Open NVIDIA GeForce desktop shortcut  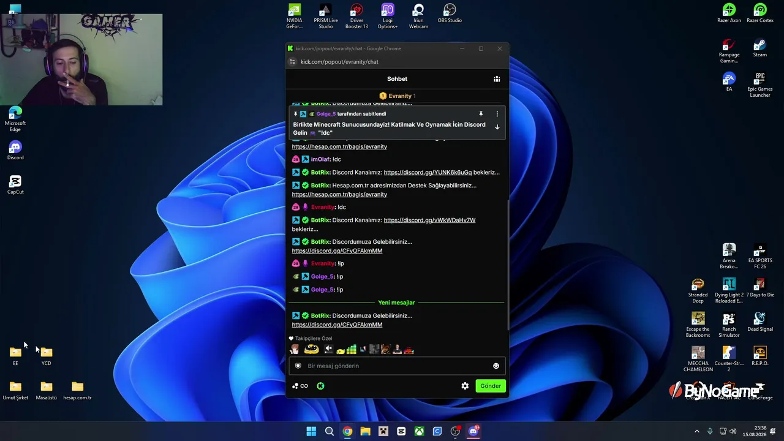pyautogui.click(x=294, y=17)
